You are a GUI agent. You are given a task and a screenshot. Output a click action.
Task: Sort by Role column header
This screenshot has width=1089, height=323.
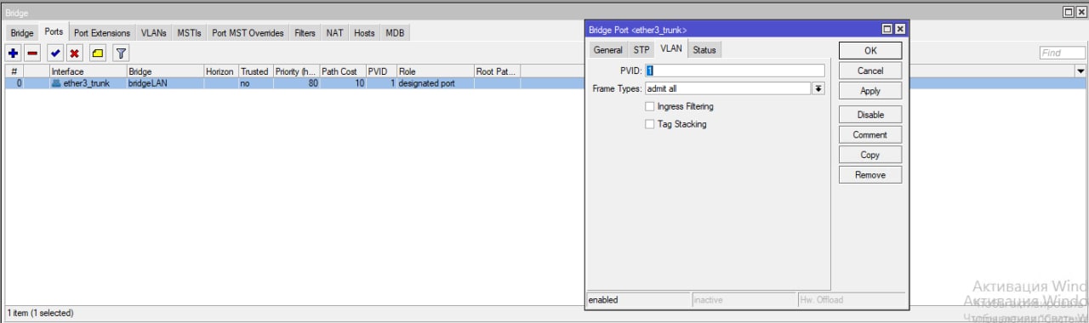tap(435, 71)
